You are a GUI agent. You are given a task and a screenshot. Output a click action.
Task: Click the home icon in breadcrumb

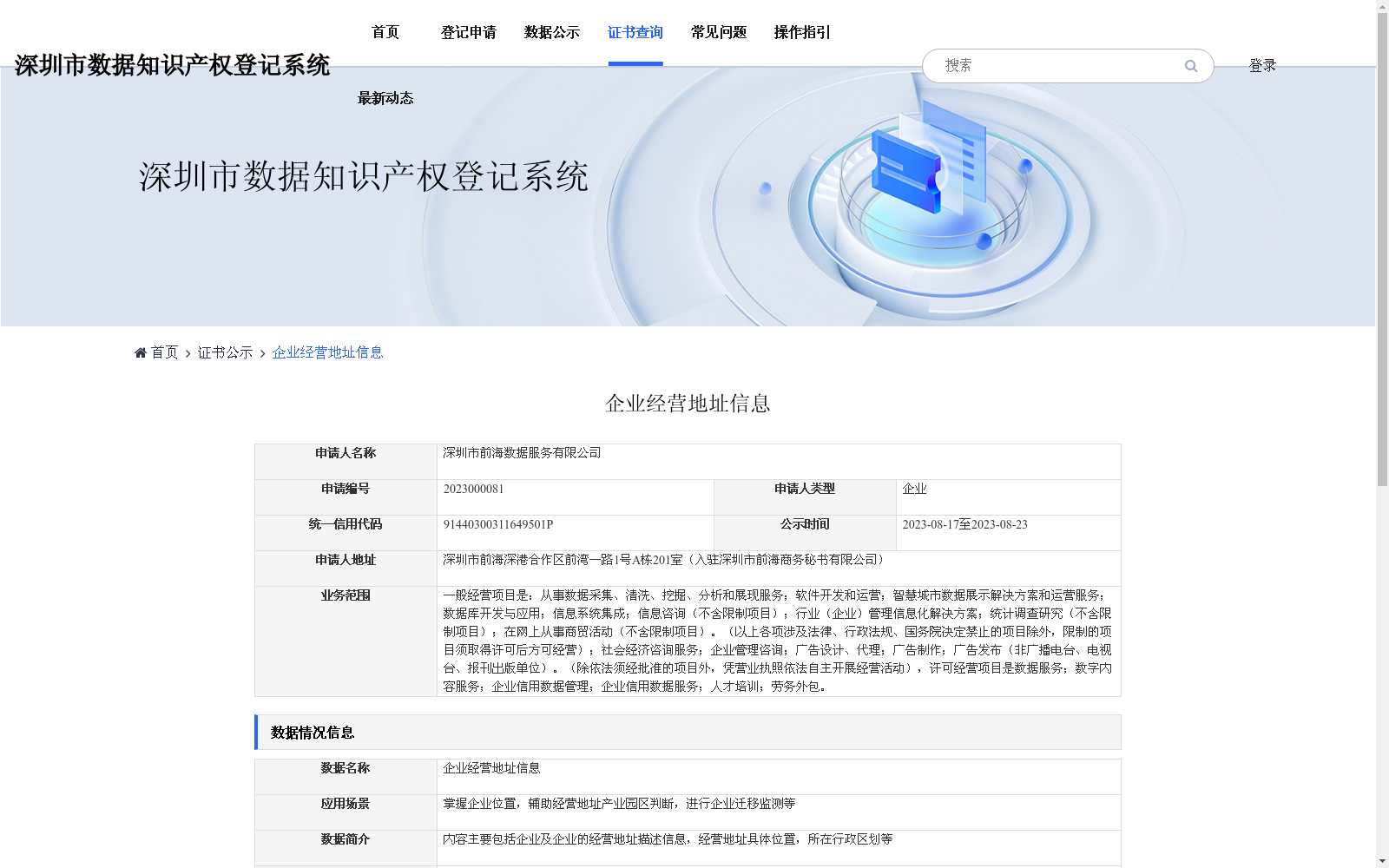tap(141, 352)
